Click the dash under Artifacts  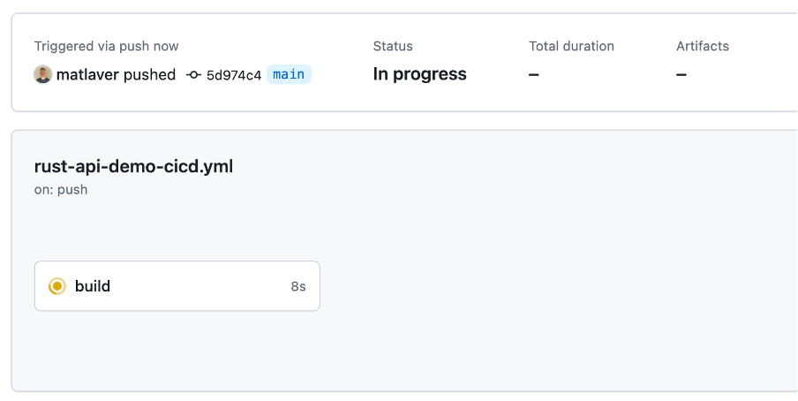tap(681, 75)
